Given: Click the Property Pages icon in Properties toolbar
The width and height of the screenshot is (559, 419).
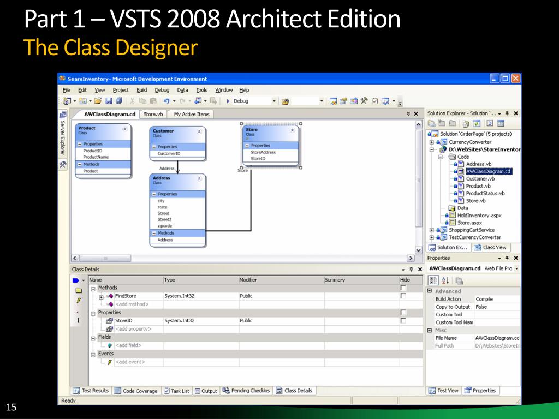Looking at the screenshot, I should 459,281.
